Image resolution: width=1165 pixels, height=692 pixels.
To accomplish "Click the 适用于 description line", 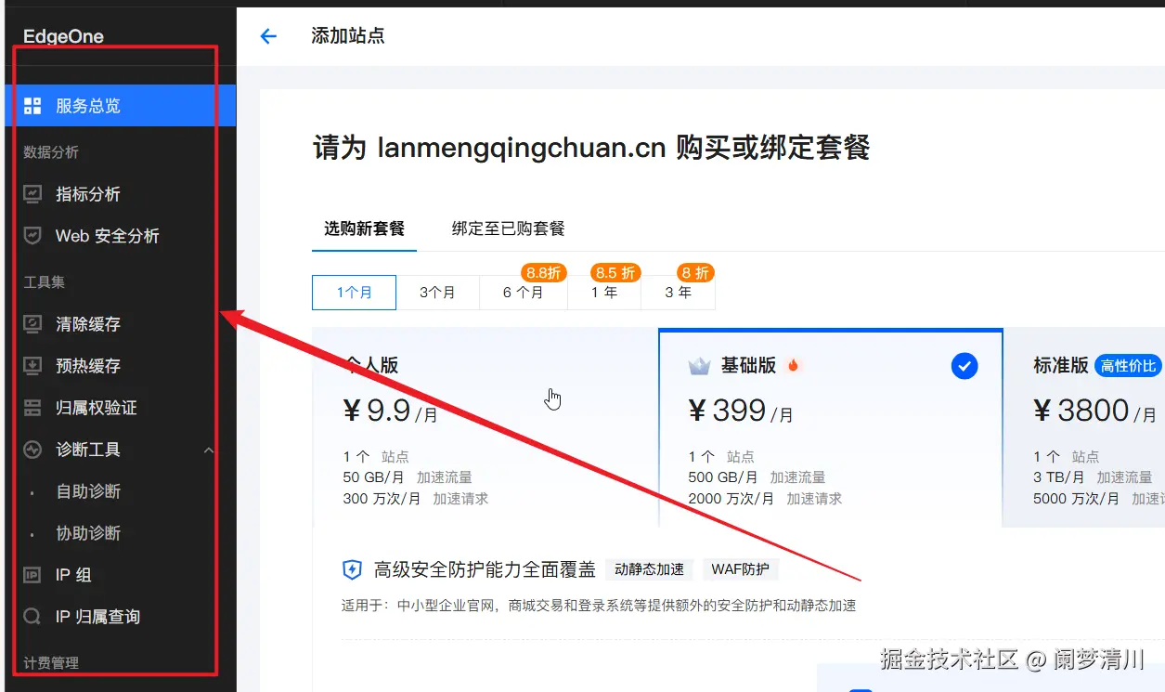I will click(x=599, y=606).
